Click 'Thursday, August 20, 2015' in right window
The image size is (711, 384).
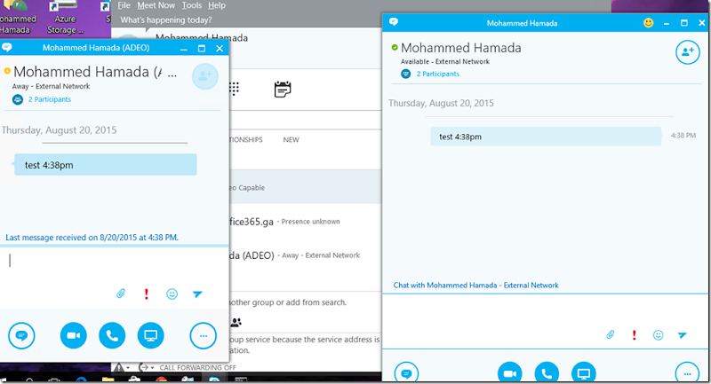[441, 103]
